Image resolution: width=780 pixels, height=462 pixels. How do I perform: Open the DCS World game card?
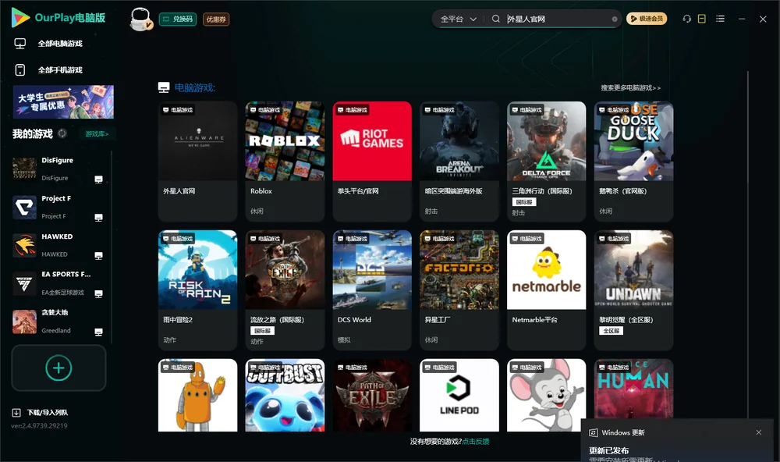point(372,290)
